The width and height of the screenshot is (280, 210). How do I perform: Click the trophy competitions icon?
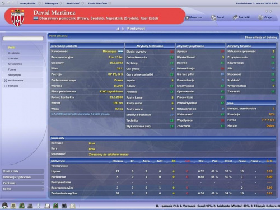[39, 206]
